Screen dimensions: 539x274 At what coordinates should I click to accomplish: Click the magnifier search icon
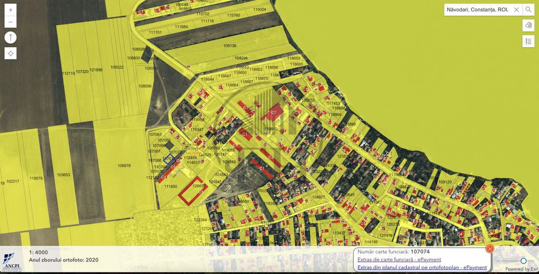(528, 9)
